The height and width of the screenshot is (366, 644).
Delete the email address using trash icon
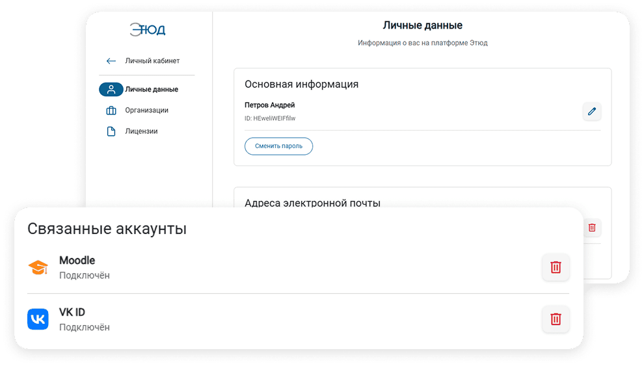point(591,228)
